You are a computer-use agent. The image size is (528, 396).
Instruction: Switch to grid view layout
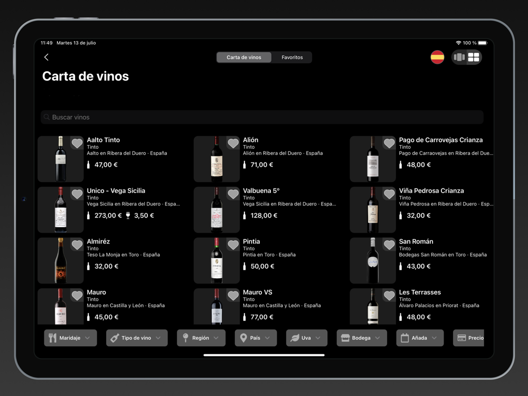point(474,57)
